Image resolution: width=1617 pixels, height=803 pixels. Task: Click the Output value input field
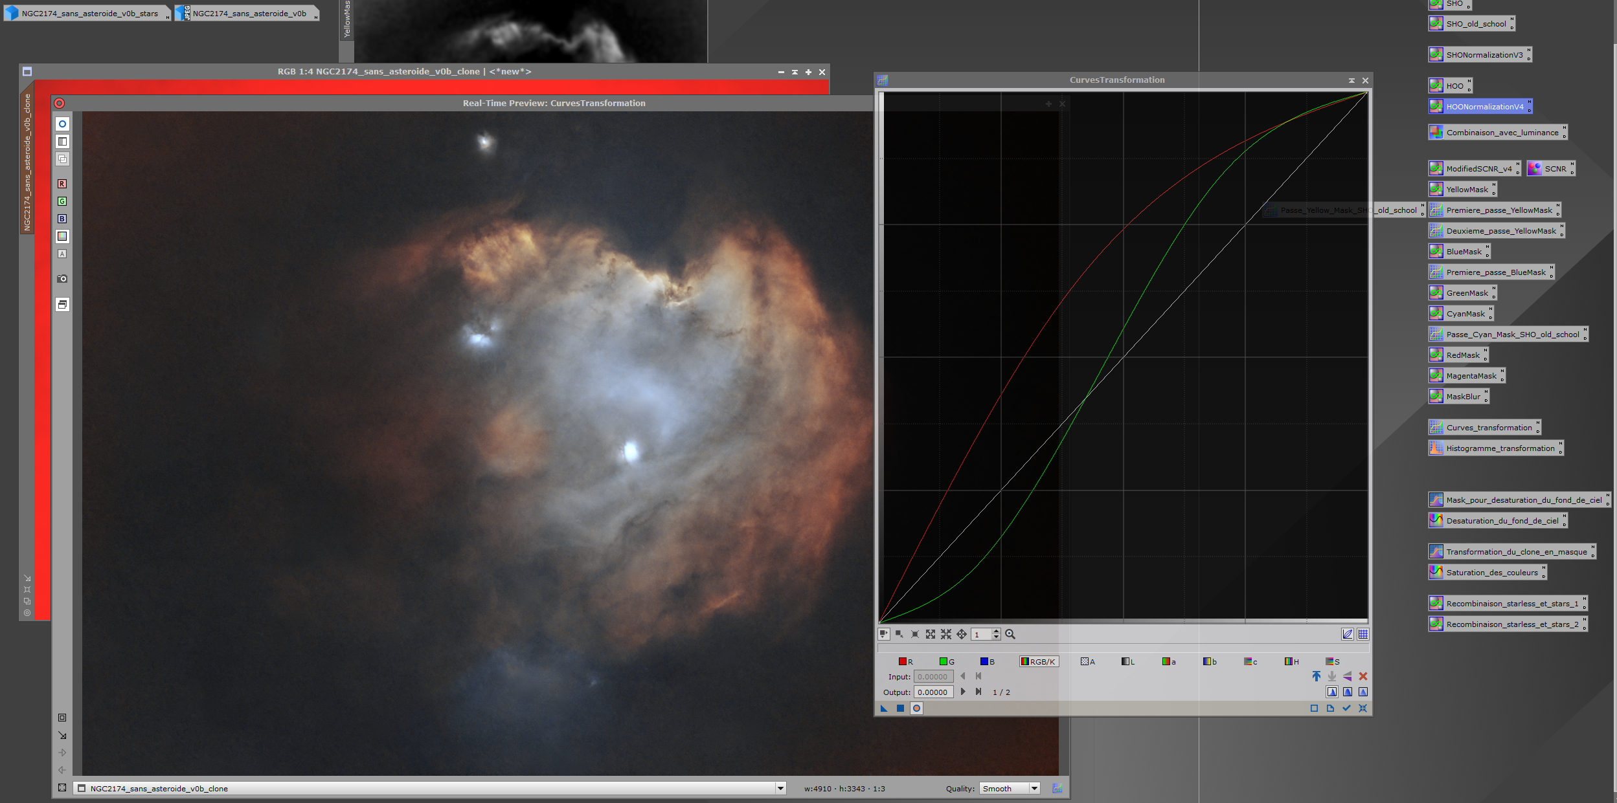coord(933,692)
